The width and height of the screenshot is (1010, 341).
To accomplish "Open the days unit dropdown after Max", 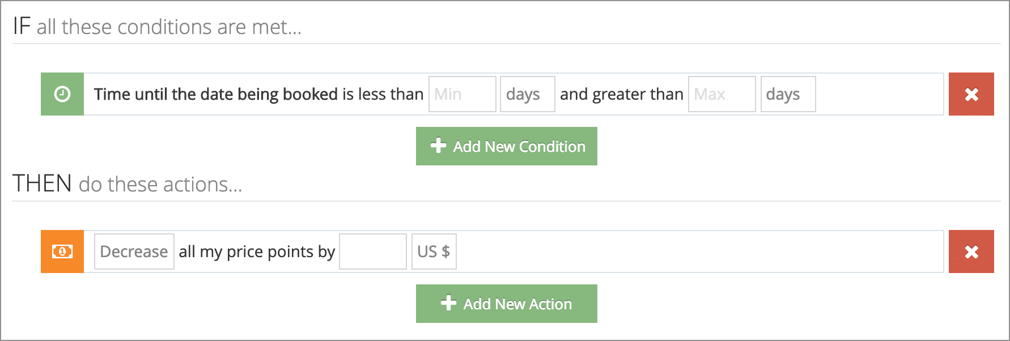I will pyautogui.click(x=788, y=94).
